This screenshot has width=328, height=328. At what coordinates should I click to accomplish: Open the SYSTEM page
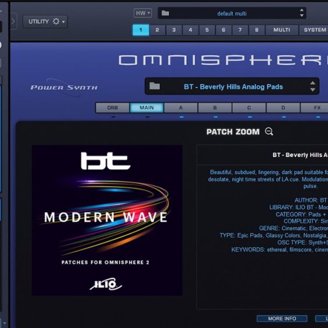(314, 30)
